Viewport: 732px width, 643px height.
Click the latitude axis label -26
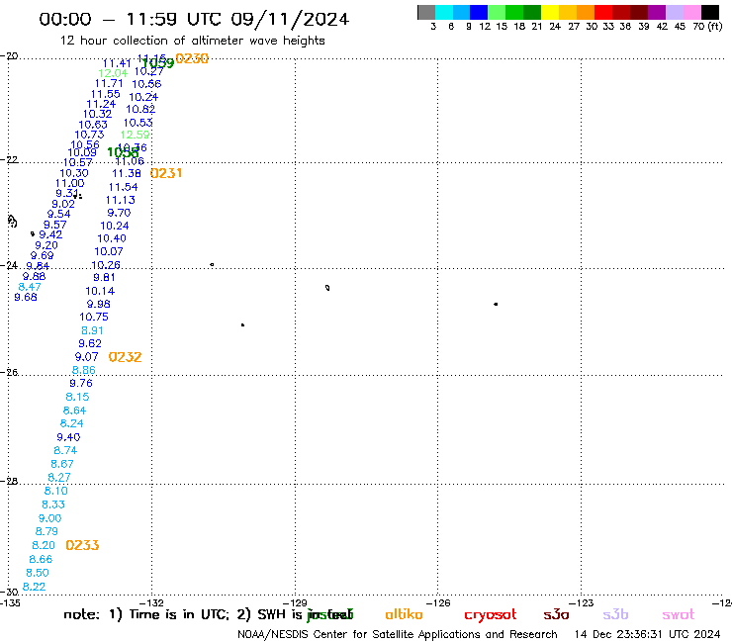pos(9,373)
